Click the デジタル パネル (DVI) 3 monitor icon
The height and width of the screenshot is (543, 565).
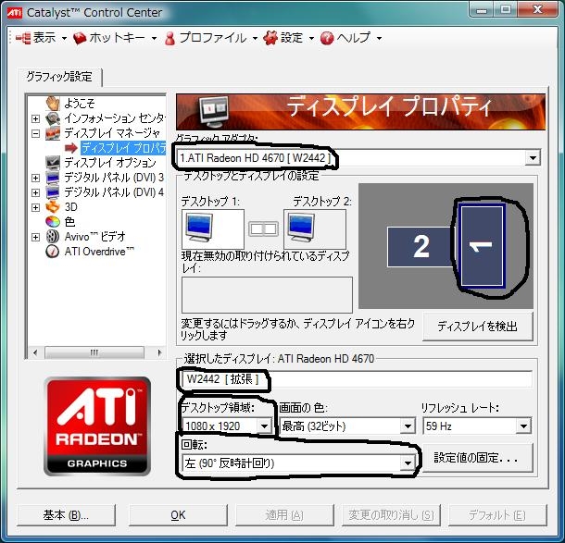coord(53,178)
